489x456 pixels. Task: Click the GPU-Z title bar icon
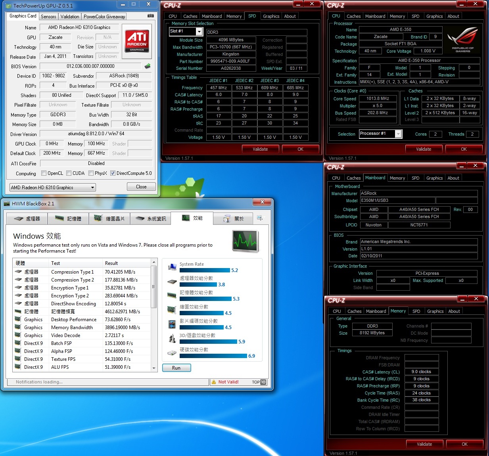[9, 6]
